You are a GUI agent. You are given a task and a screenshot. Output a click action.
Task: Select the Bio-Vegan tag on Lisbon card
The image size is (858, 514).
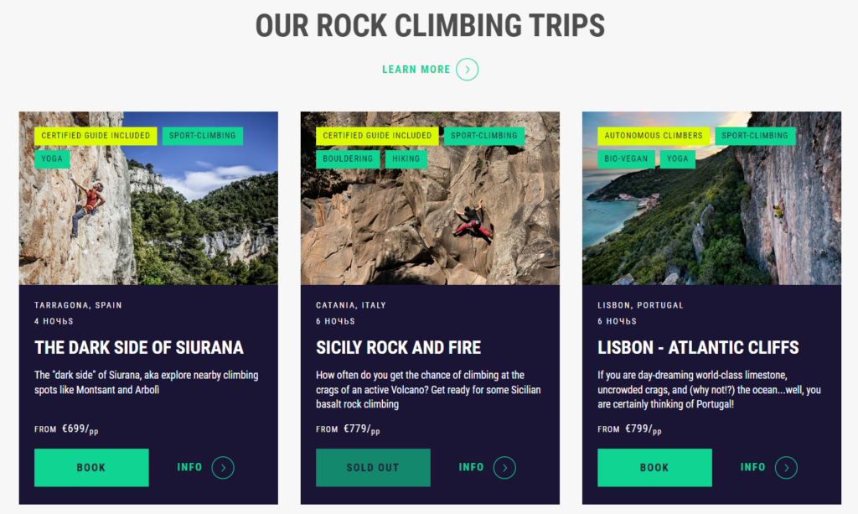[x=626, y=158]
